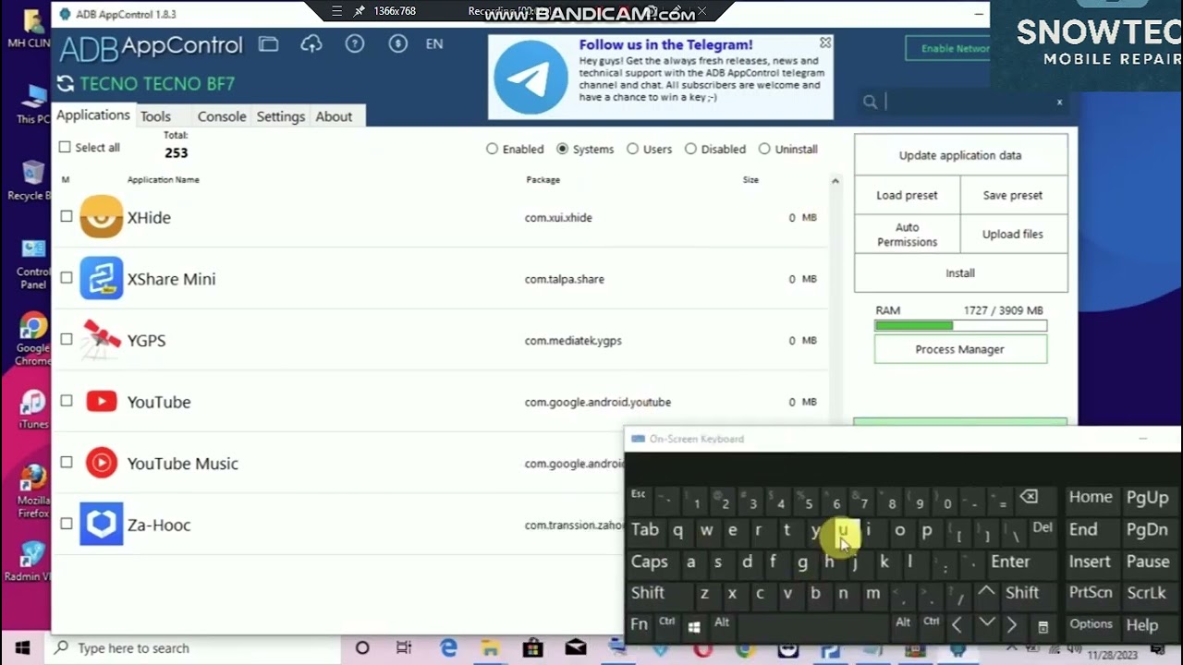Click the dollar donate icon in header
The image size is (1183, 665).
coord(398,43)
